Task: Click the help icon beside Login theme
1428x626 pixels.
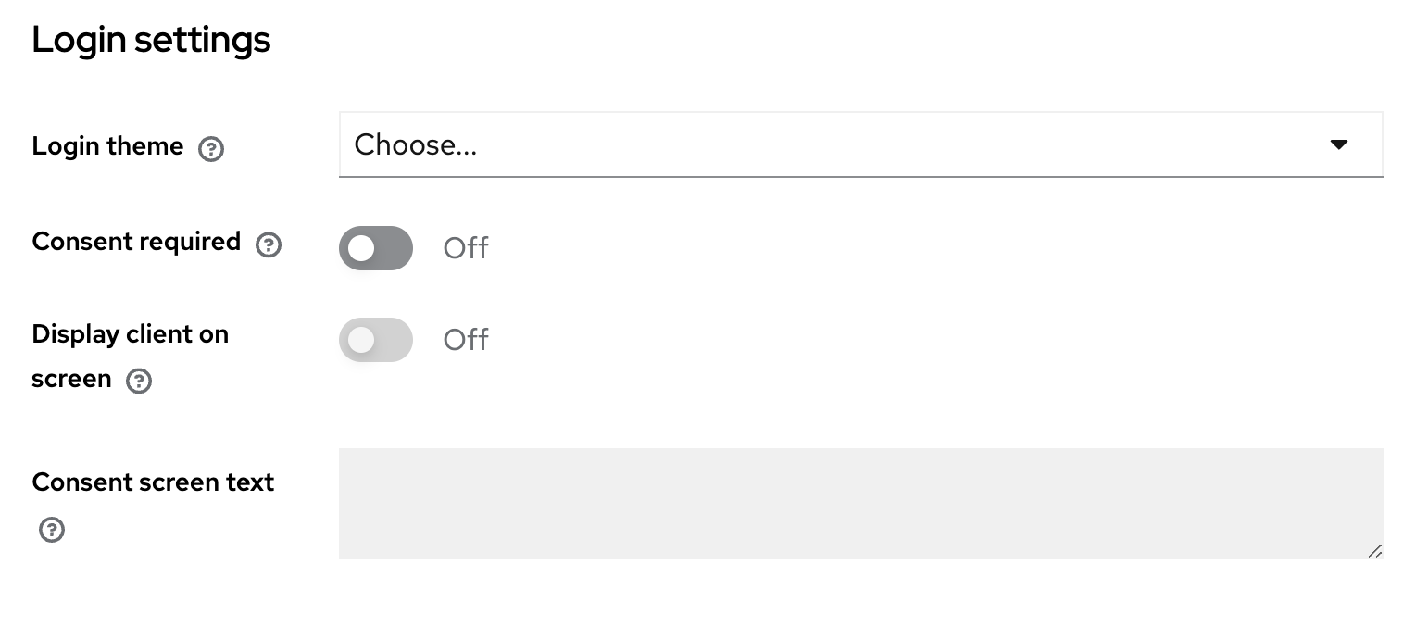Action: pos(211,148)
